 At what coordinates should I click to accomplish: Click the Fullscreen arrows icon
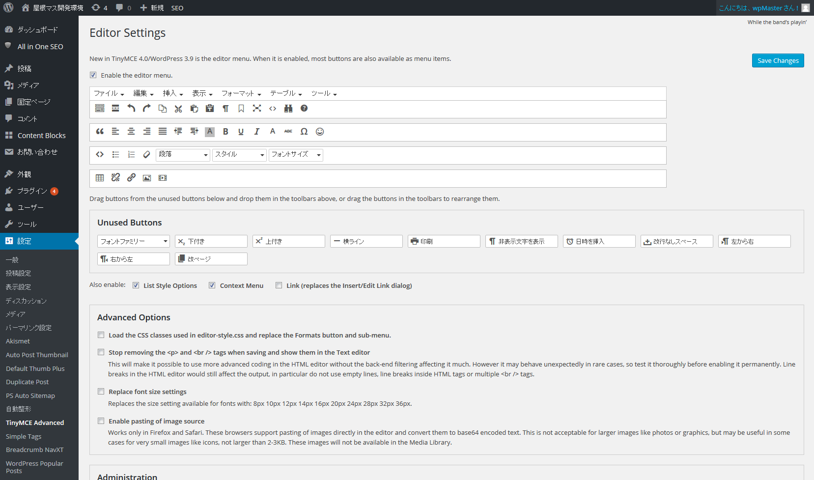coord(257,109)
